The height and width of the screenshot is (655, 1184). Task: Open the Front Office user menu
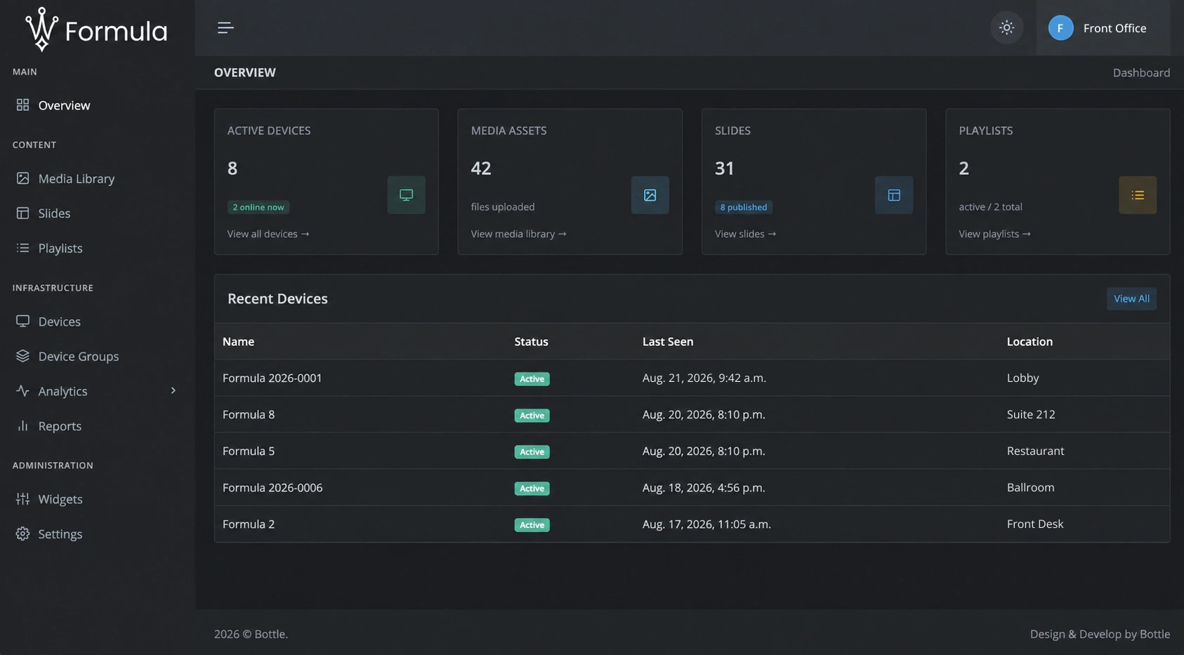click(1103, 28)
